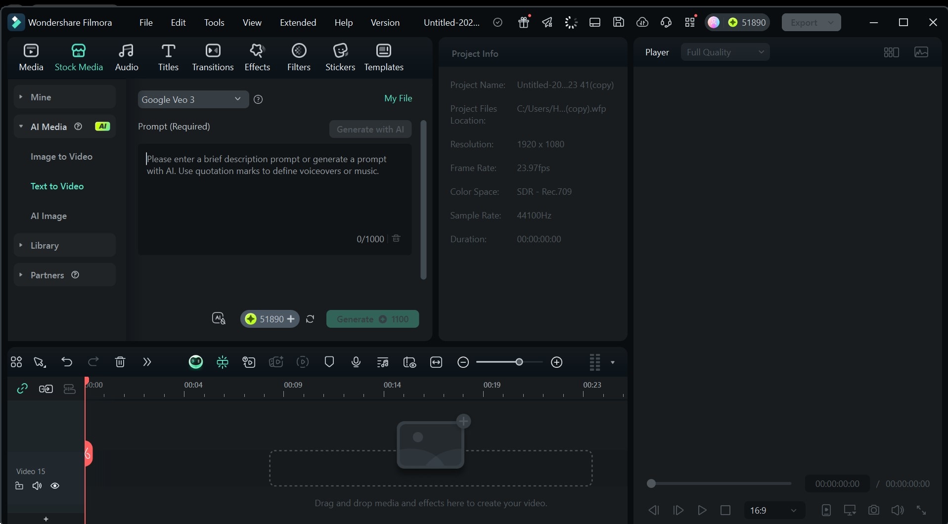
Task: Open the Titles tab
Action: point(168,57)
